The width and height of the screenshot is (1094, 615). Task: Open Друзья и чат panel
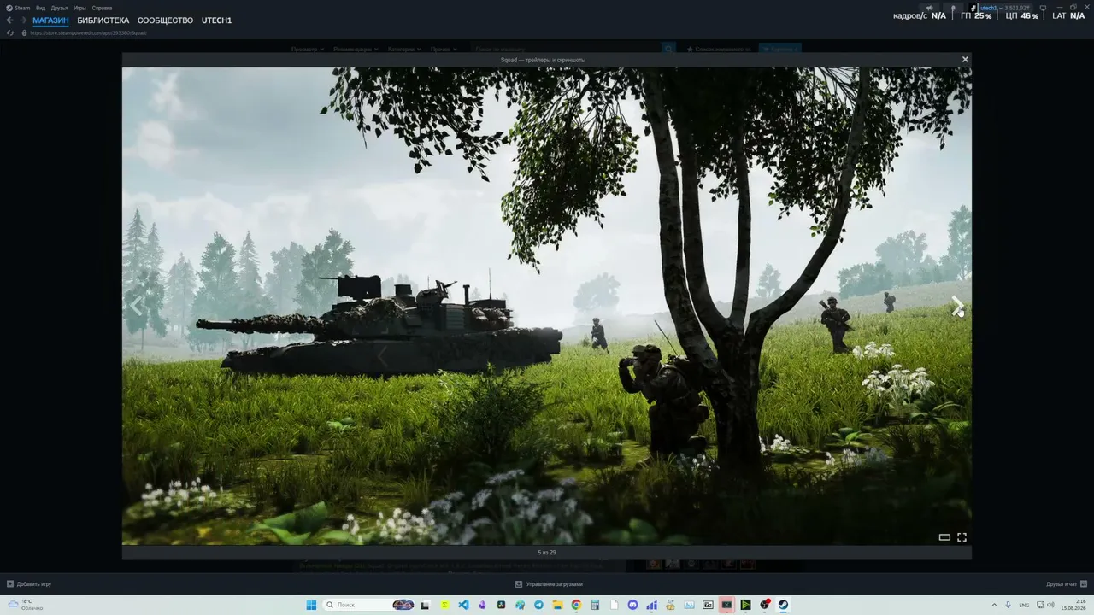click(1066, 584)
